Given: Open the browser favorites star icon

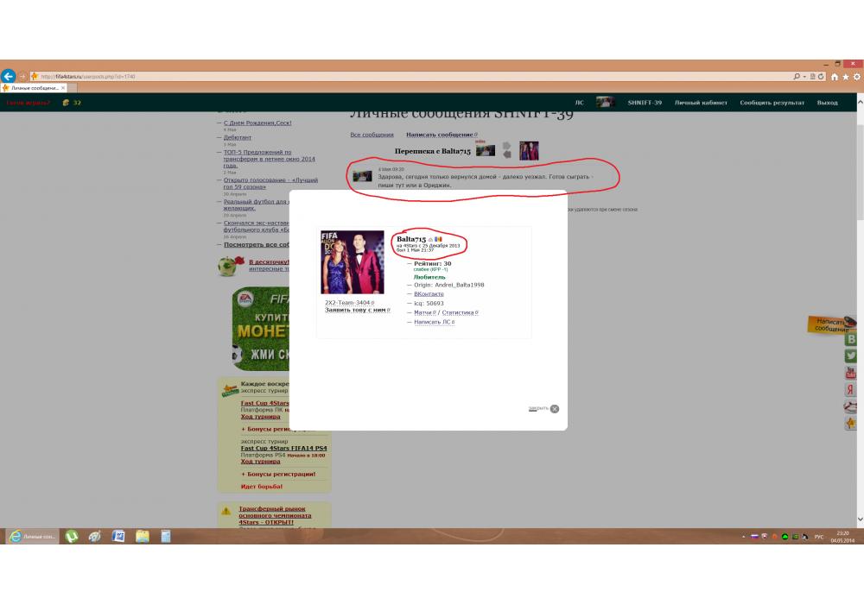Looking at the screenshot, I should pos(845,77).
